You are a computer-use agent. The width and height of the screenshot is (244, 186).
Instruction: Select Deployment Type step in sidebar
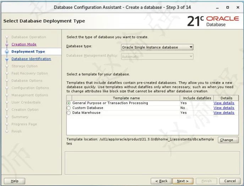click(x=28, y=51)
